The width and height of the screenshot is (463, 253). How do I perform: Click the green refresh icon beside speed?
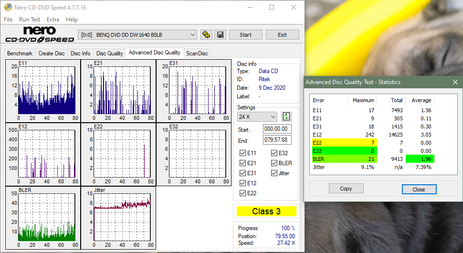click(286, 116)
